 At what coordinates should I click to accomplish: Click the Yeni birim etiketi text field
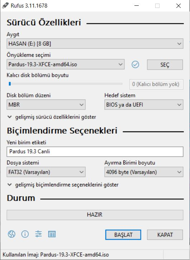point(95,152)
